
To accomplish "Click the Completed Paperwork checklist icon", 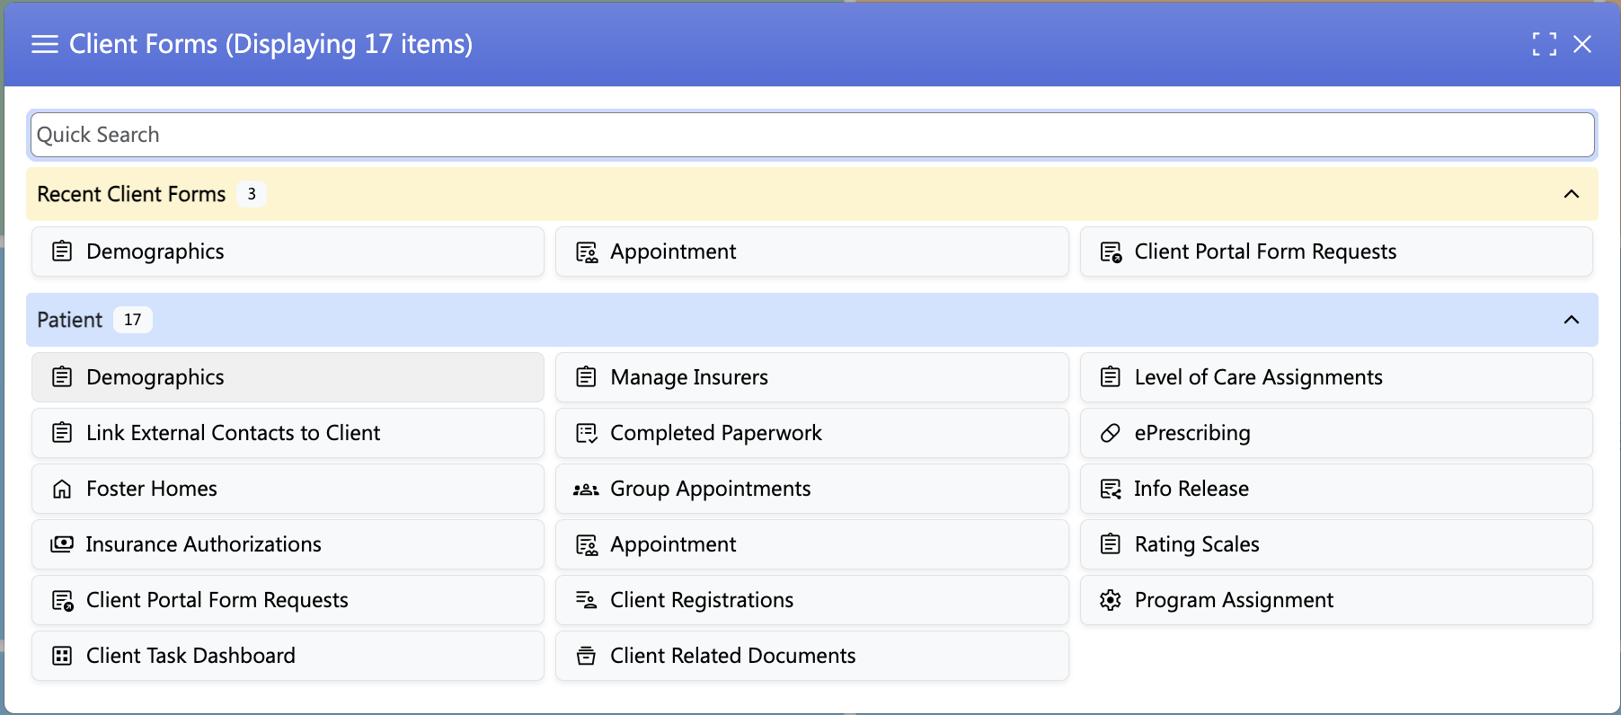I will pyautogui.click(x=587, y=433).
